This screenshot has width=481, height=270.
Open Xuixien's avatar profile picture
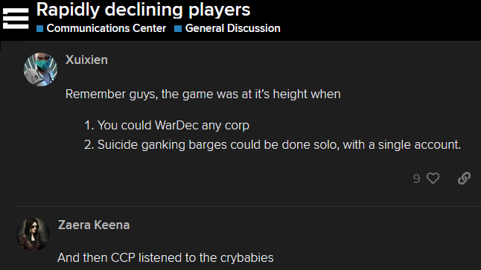click(40, 70)
